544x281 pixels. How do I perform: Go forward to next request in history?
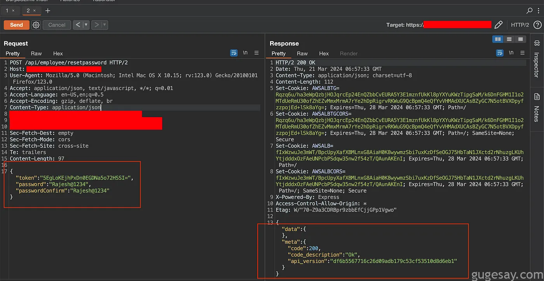pos(96,25)
